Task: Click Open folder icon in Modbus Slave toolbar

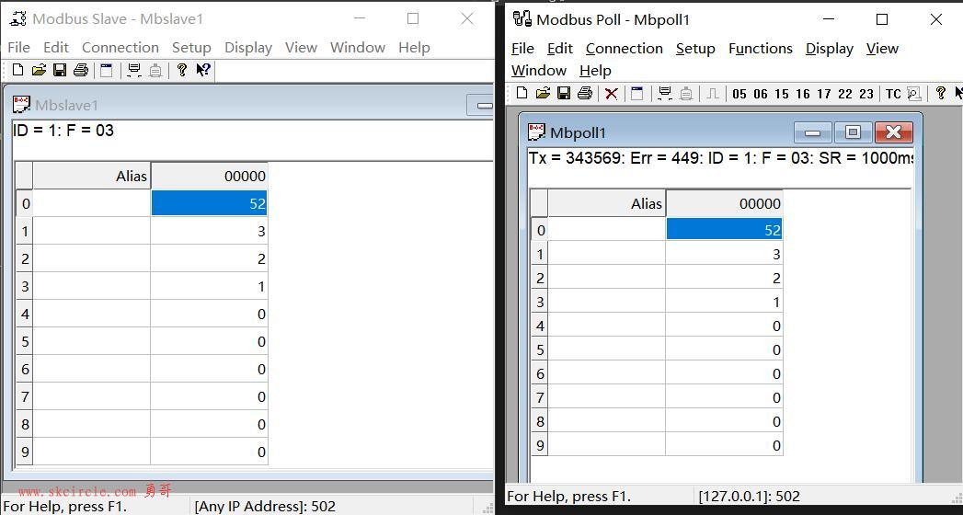Action: pos(39,70)
